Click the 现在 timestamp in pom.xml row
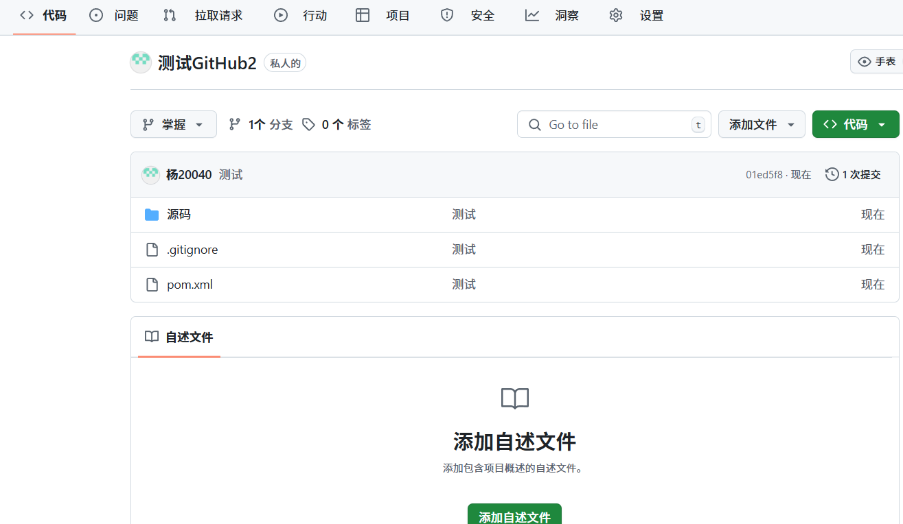Viewport: 903px width, 524px height. click(x=873, y=285)
